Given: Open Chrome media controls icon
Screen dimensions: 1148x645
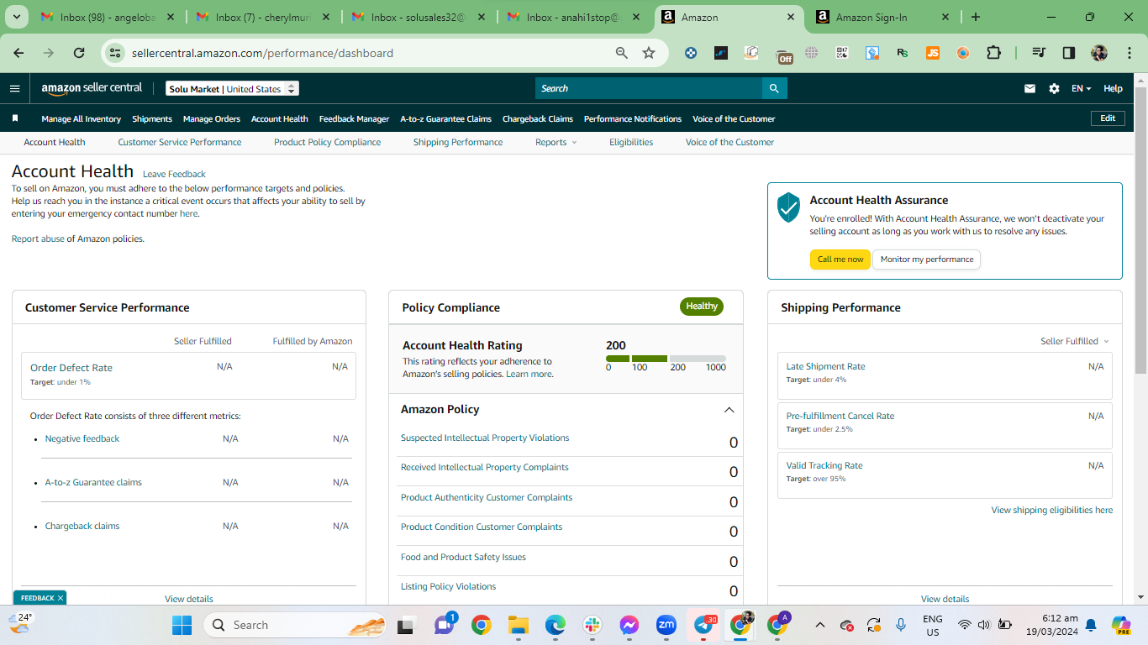Looking at the screenshot, I should click(x=1039, y=53).
